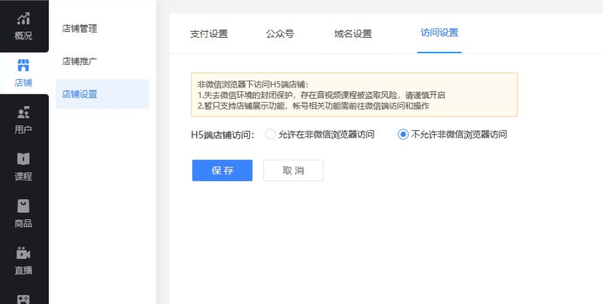Open the 直播 live camera icon
The height and width of the screenshot is (304, 603).
pos(24,253)
